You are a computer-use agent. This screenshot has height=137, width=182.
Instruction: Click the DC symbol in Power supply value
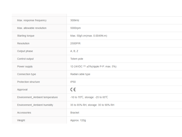[84, 66]
